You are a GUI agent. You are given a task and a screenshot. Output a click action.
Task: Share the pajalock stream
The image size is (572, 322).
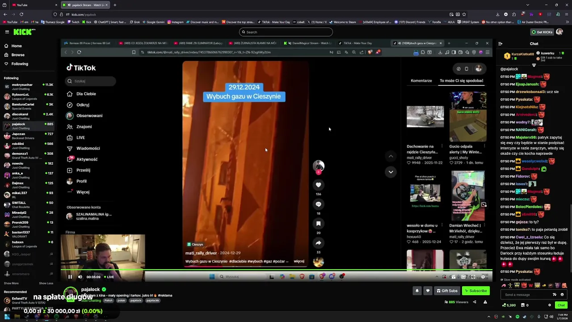[x=475, y=302]
